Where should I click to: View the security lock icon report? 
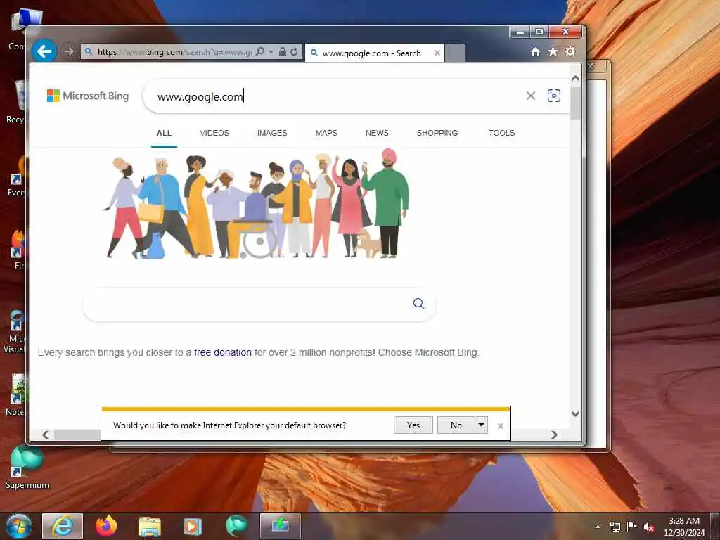coord(283,51)
